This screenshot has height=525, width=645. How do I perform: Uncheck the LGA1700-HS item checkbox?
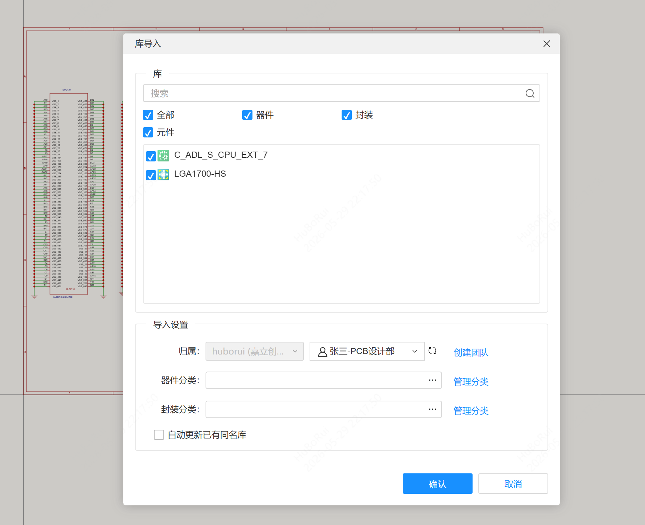(x=151, y=176)
